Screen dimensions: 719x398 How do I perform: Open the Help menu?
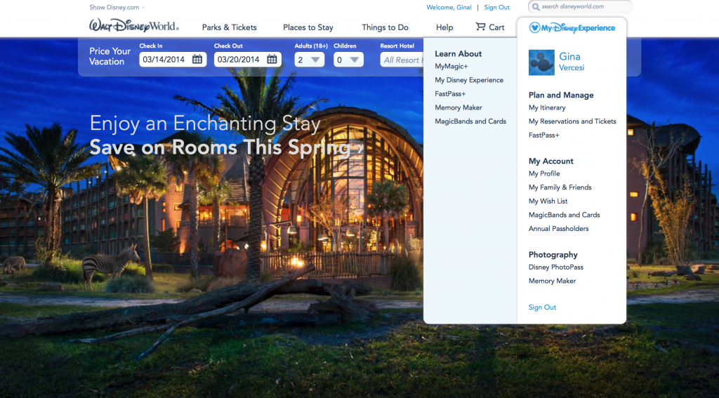click(444, 27)
